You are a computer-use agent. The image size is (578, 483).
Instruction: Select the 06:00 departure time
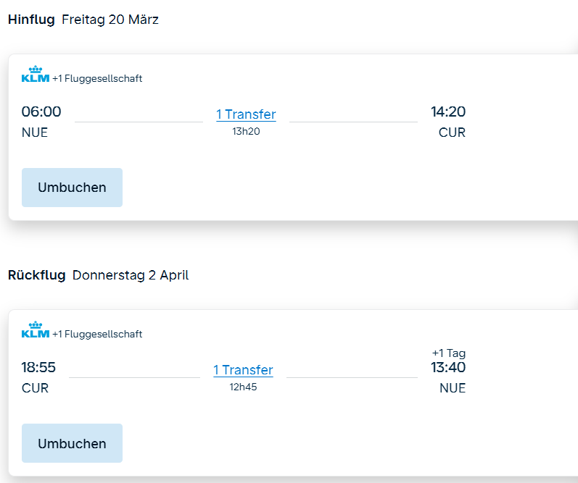(41, 112)
